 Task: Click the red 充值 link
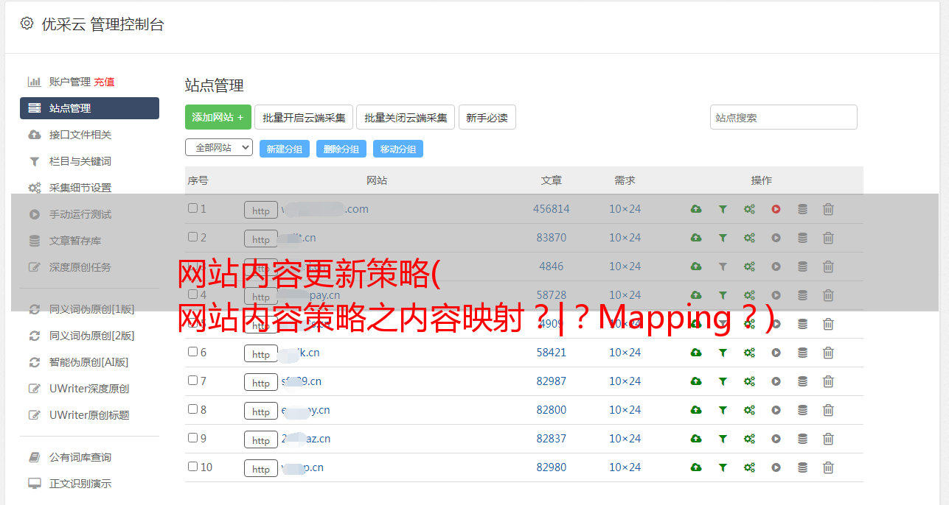(104, 82)
